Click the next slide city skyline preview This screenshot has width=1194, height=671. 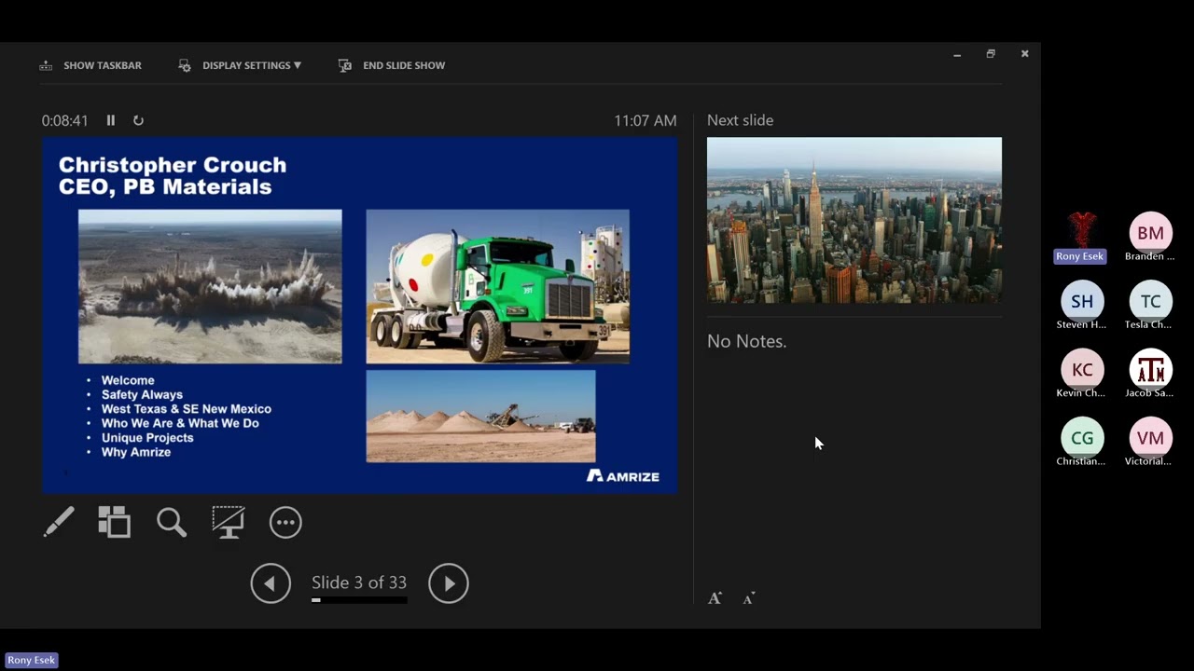click(854, 220)
